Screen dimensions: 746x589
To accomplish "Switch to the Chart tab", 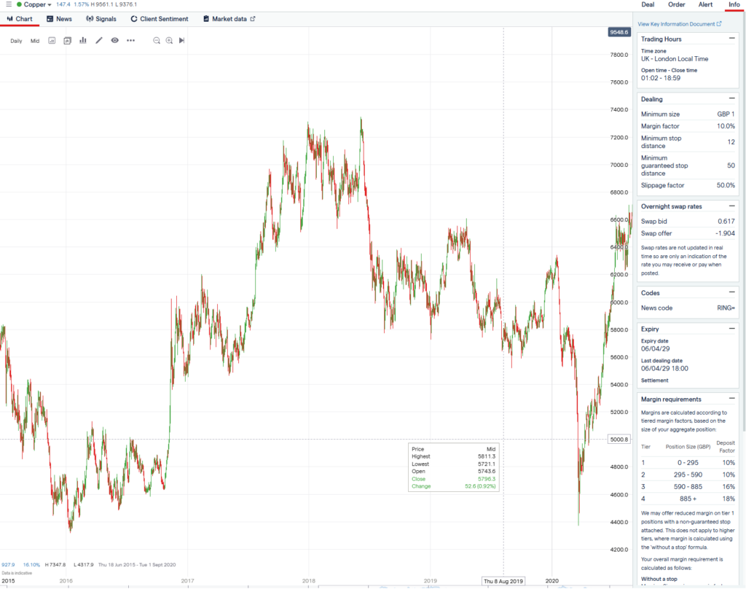I will (x=20, y=19).
